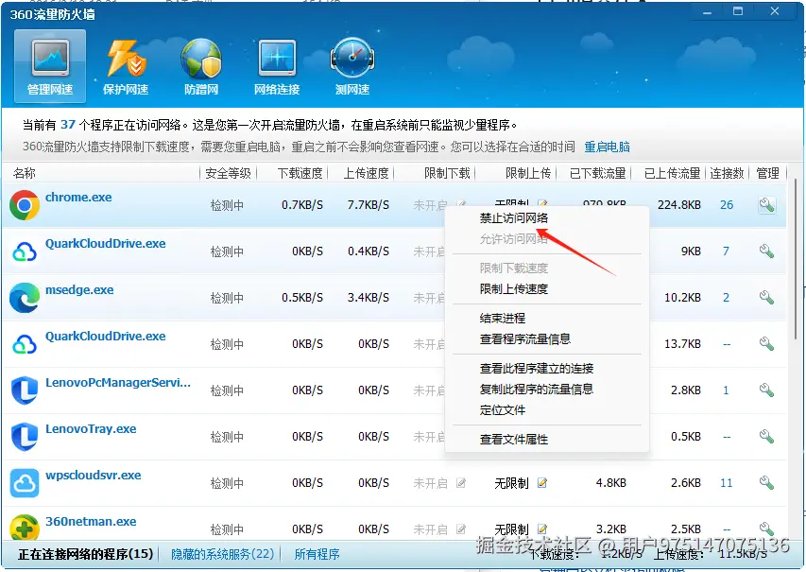Click the 360netman.exe green icon

click(x=25, y=527)
